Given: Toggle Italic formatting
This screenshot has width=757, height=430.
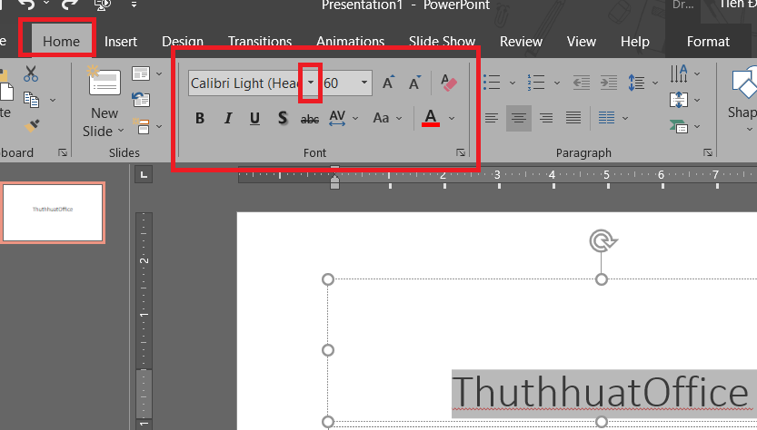Looking at the screenshot, I should [228, 118].
